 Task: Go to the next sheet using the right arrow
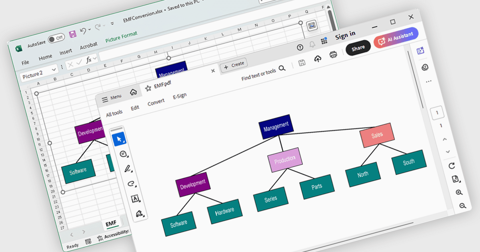click(83, 232)
